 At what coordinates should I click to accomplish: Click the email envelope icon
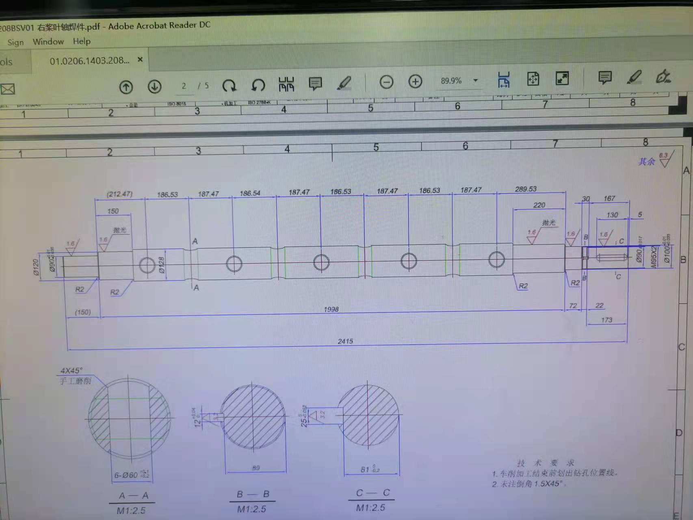(7, 89)
